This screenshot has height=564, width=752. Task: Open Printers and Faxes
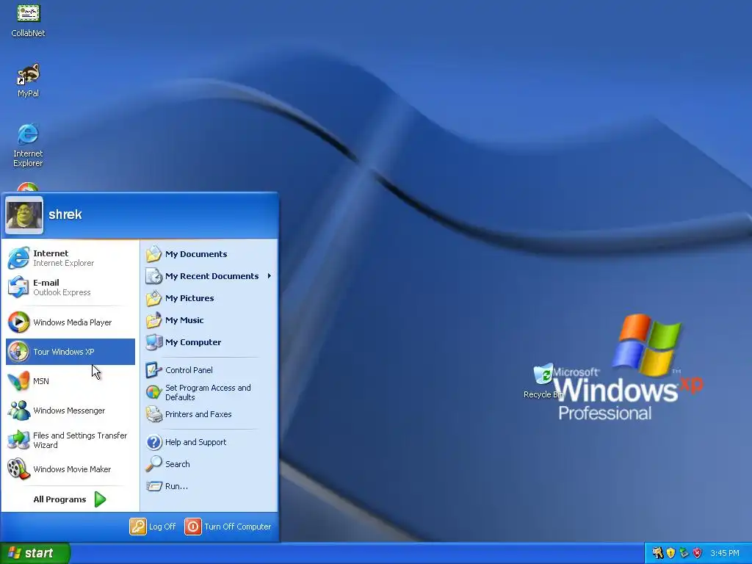(209, 414)
